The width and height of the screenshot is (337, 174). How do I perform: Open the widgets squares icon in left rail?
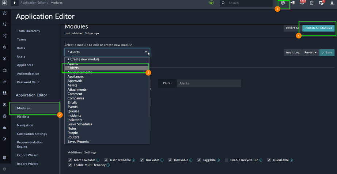tap(4, 93)
